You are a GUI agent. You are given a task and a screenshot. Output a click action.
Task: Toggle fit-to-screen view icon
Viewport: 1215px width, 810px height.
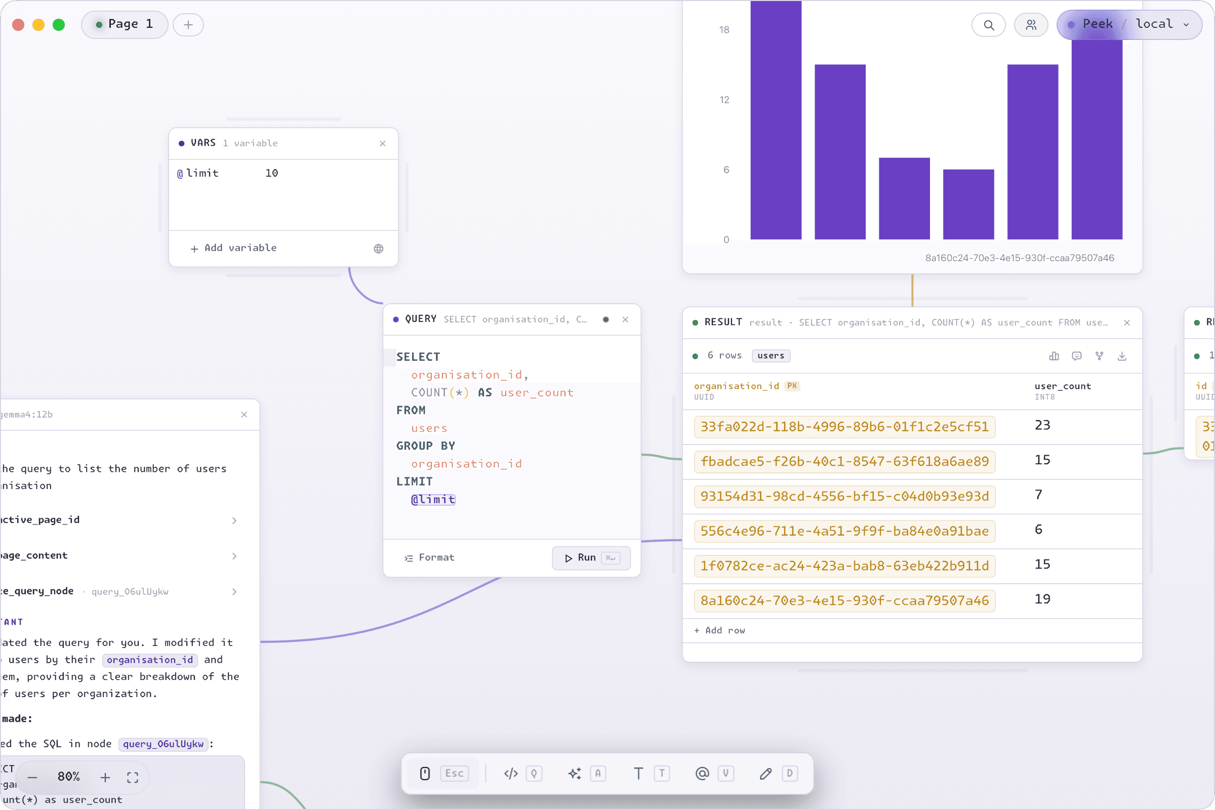point(133,778)
